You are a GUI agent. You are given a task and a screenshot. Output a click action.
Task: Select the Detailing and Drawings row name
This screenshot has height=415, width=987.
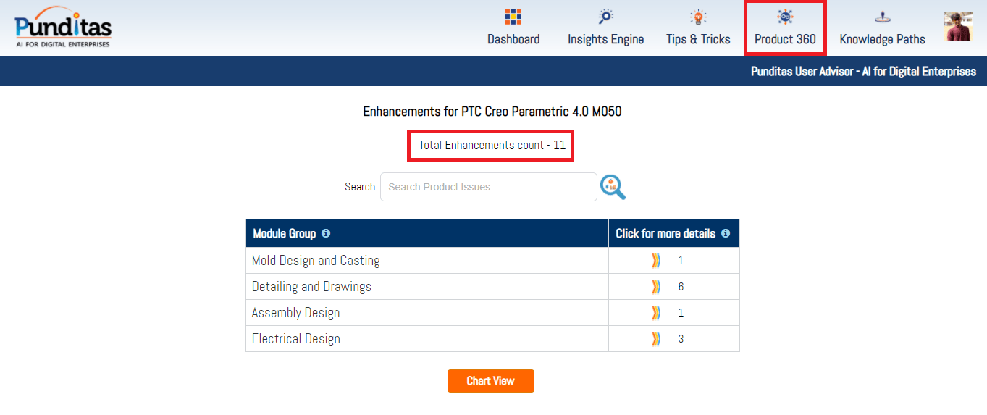(x=311, y=287)
